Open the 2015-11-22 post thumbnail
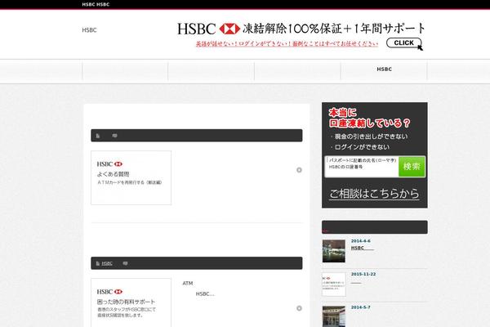 pyautogui.click(x=334, y=284)
